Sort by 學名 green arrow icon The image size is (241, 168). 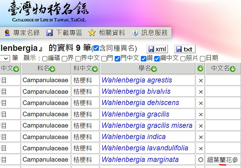(x=154, y=69)
